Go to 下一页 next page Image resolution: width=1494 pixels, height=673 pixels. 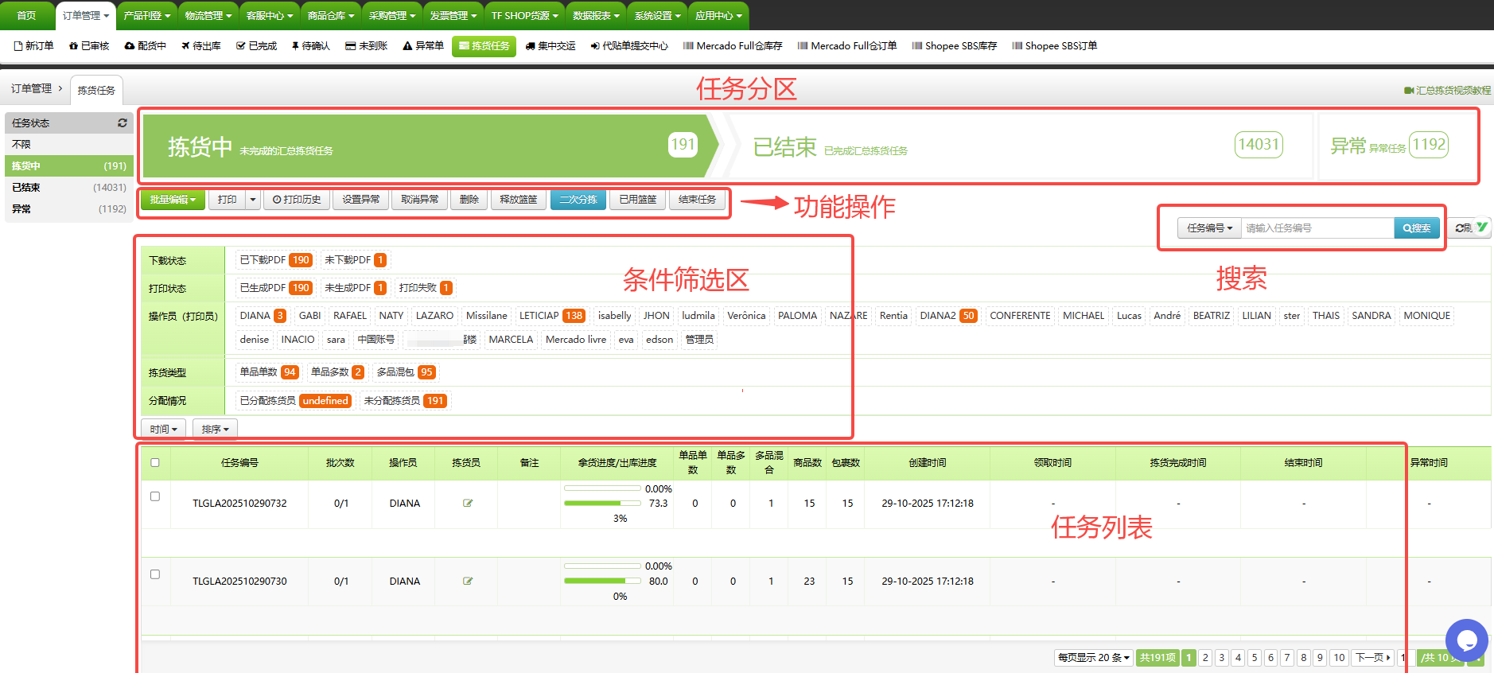[x=1372, y=658]
